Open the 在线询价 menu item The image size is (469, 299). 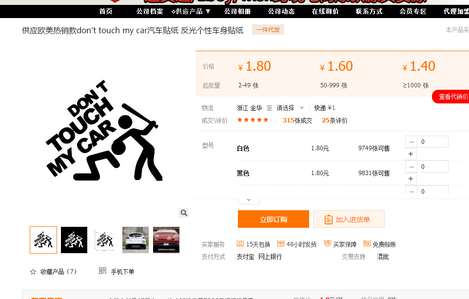[x=325, y=11]
